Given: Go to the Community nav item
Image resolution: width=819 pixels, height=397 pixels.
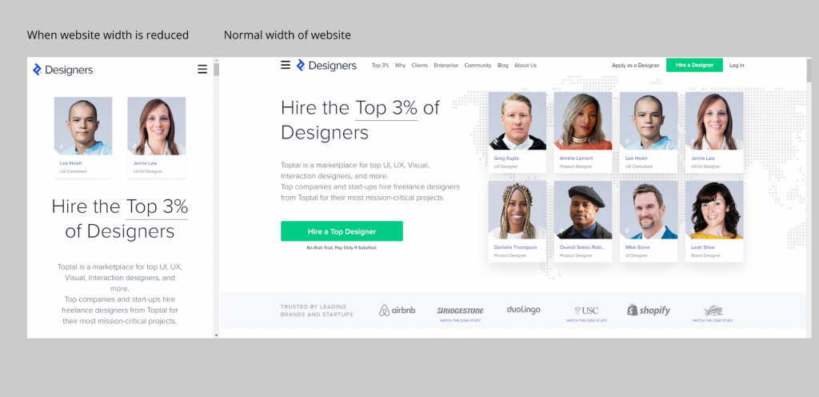Looking at the screenshot, I should (477, 66).
